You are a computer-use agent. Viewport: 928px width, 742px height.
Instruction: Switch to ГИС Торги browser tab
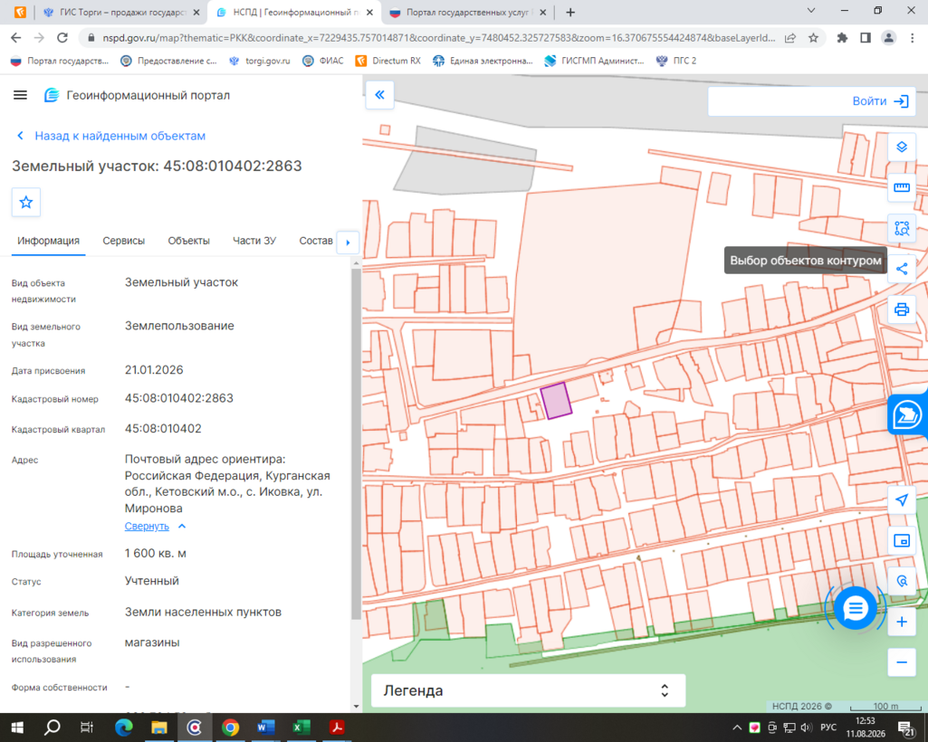[x=122, y=12]
